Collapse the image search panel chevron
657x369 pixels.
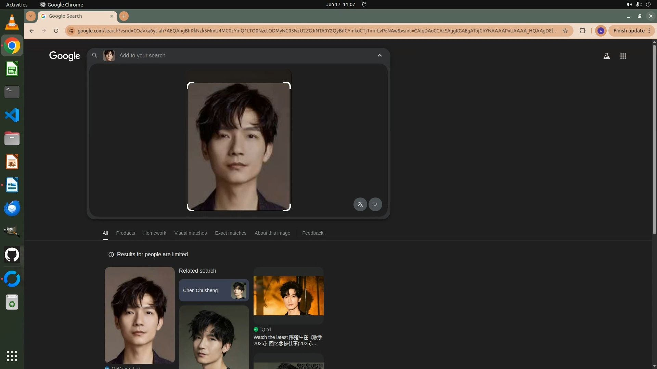(x=379, y=55)
